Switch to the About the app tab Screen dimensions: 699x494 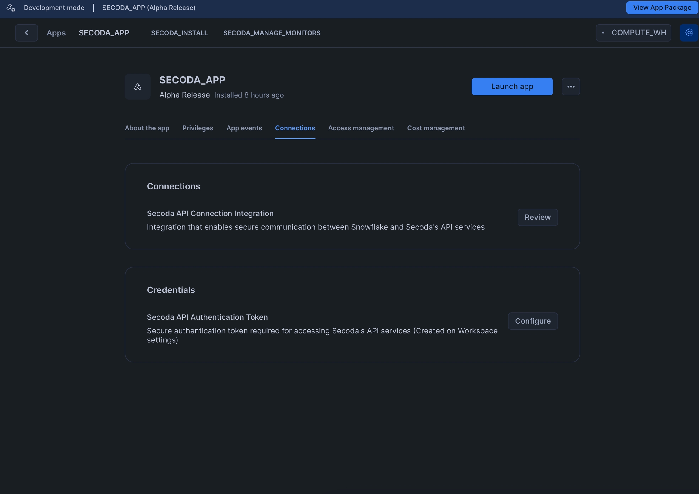(x=147, y=128)
